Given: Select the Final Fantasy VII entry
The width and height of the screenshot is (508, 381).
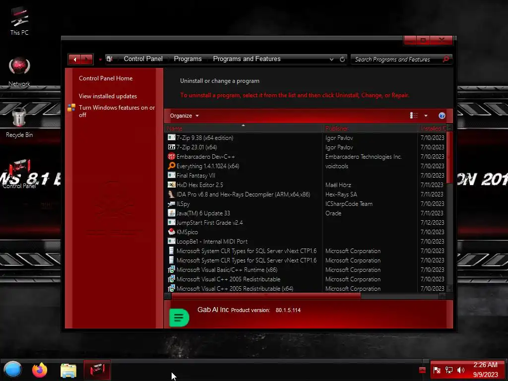Looking at the screenshot, I should point(195,176).
